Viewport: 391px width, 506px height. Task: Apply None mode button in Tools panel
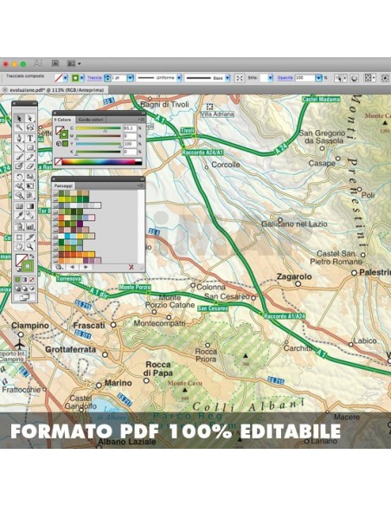(32, 280)
